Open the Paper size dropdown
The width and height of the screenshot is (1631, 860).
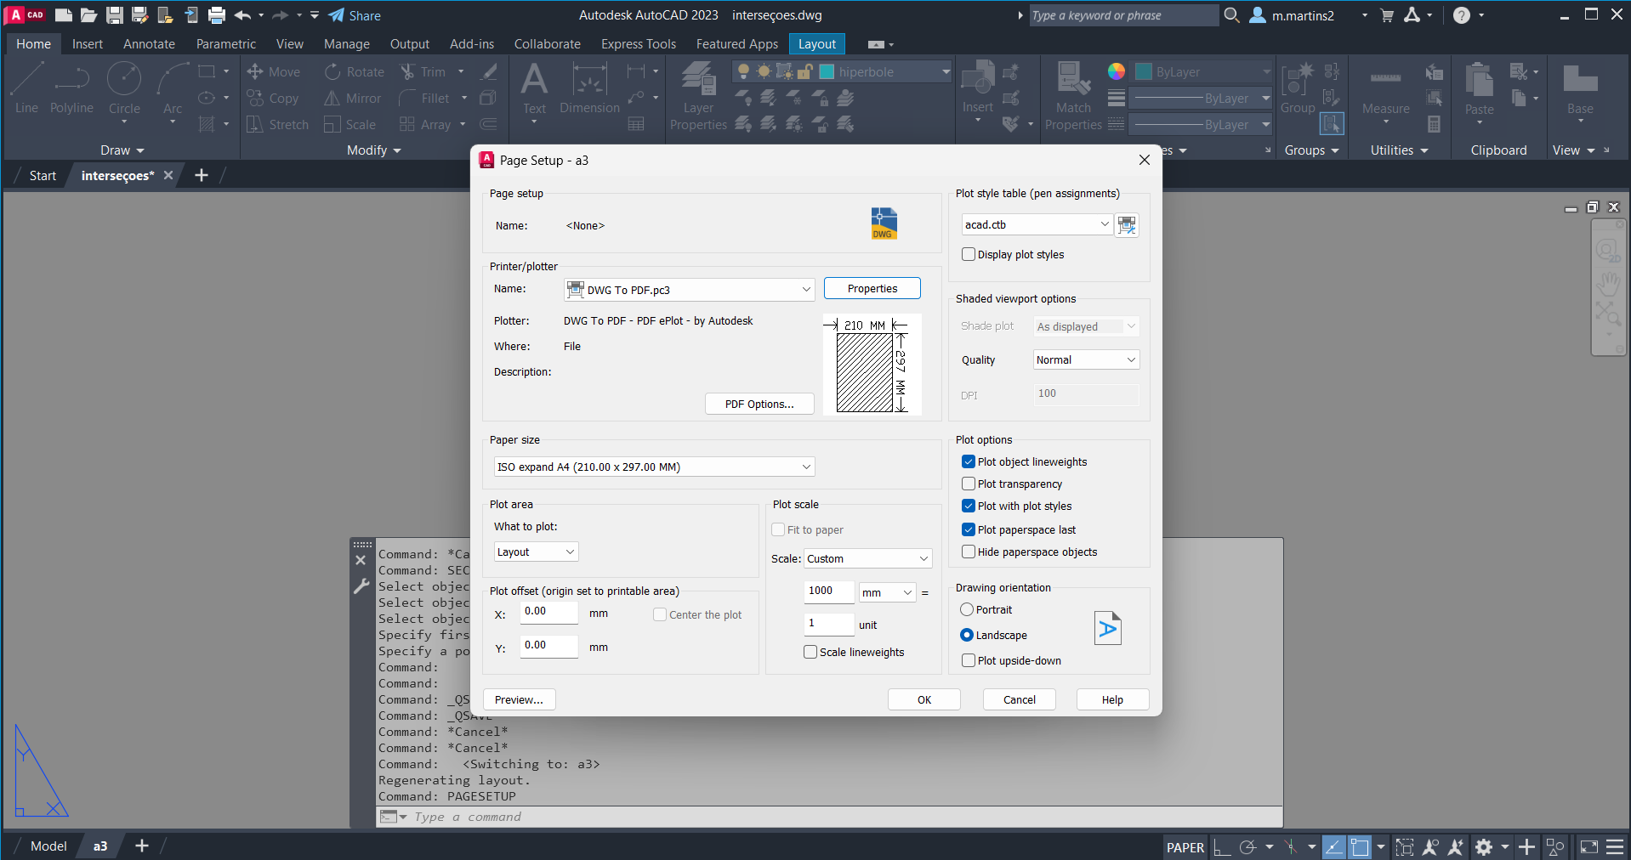click(654, 467)
